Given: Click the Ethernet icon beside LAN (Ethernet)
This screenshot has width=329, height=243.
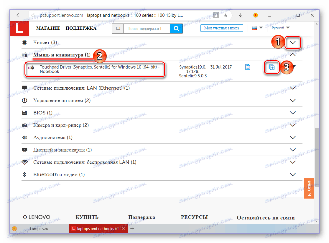Looking at the screenshot, I should pyautogui.click(x=24, y=88).
